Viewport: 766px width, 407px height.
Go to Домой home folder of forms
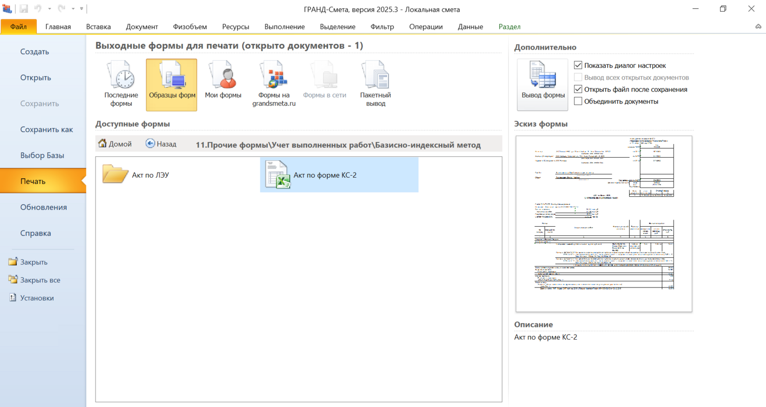[x=115, y=144]
